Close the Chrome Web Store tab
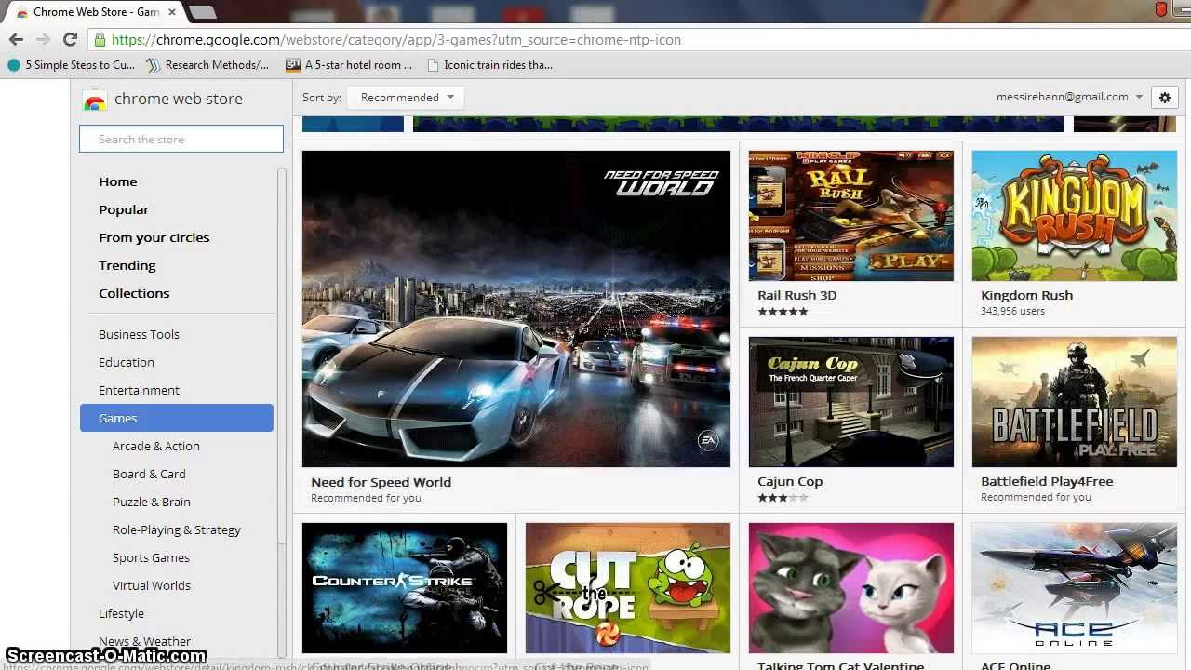 coord(172,12)
